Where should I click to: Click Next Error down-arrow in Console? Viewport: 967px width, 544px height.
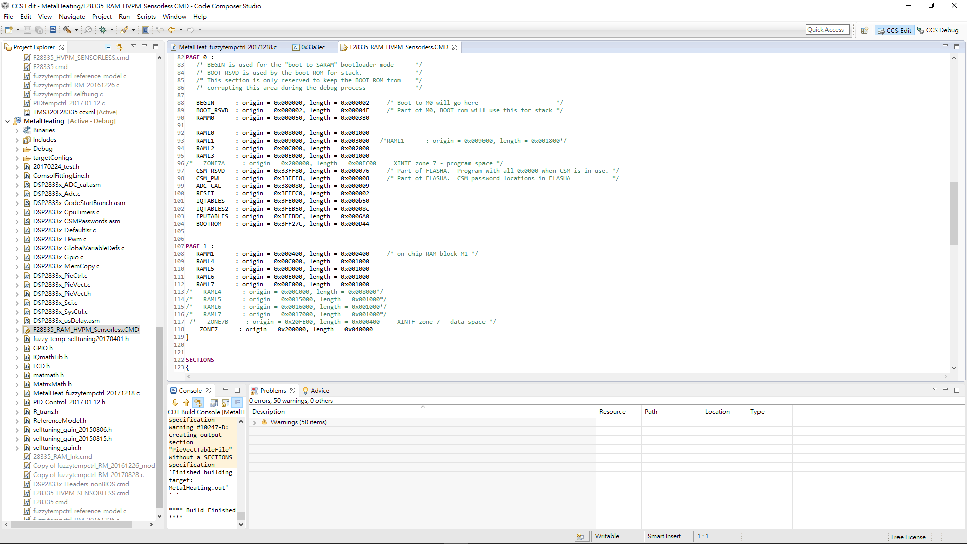[175, 403]
